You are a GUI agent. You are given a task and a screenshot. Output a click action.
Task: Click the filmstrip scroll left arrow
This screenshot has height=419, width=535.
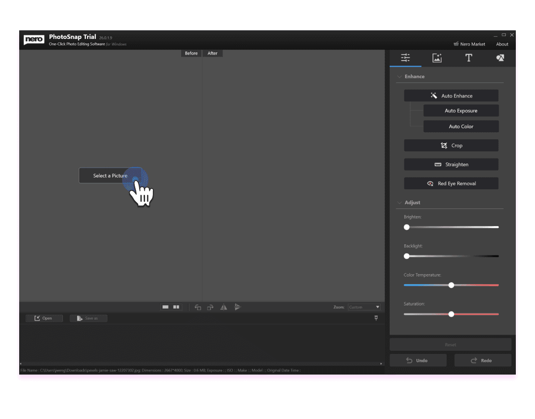[21, 364]
